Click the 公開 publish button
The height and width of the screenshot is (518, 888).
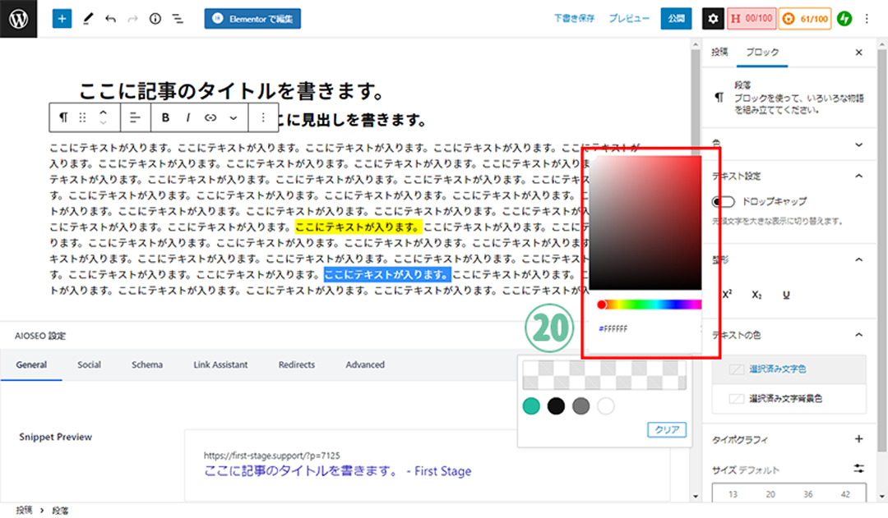click(x=676, y=18)
